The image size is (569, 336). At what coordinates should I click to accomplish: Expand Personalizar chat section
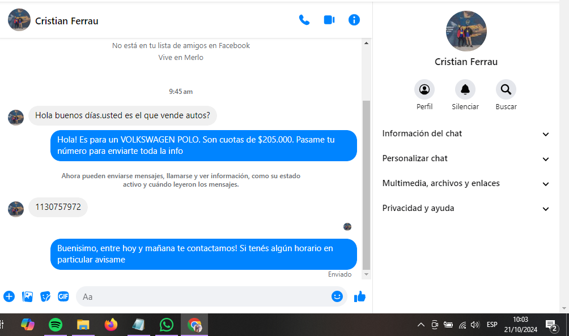coord(466,159)
